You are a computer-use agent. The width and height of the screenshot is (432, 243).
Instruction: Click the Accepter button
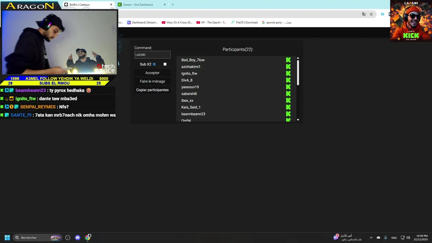pos(153,73)
